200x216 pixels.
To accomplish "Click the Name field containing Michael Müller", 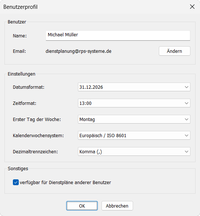I will (118, 36).
